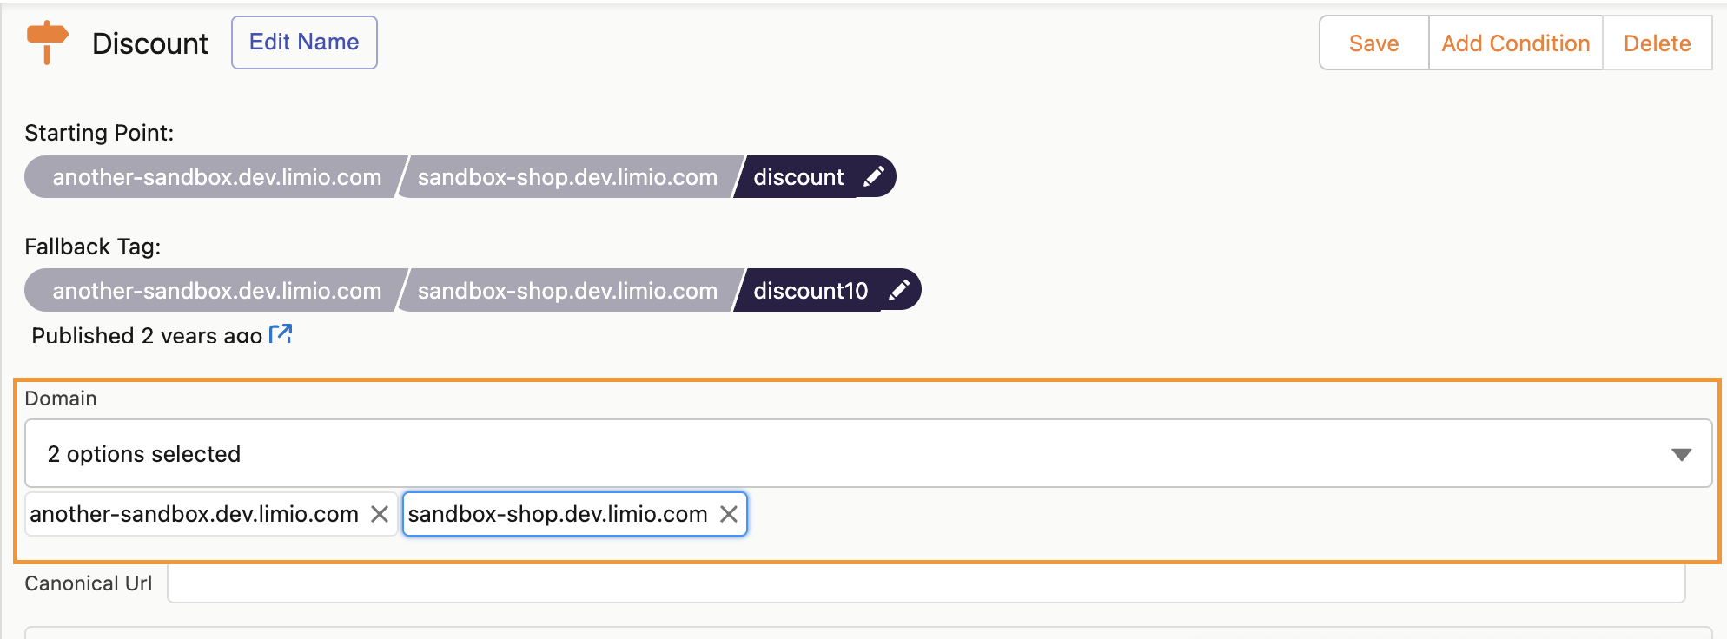Click the dark 'discount10' Fallback tag
Image resolution: width=1727 pixels, height=639 pixels.
point(810,291)
